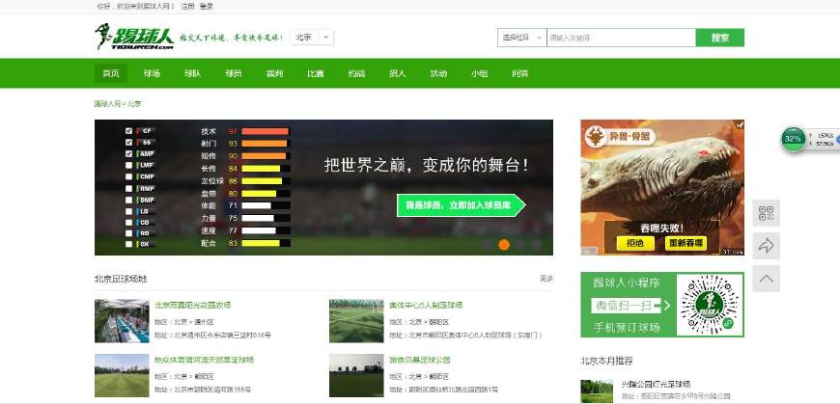Focus the keyword search input field
The width and height of the screenshot is (840, 404).
point(621,38)
